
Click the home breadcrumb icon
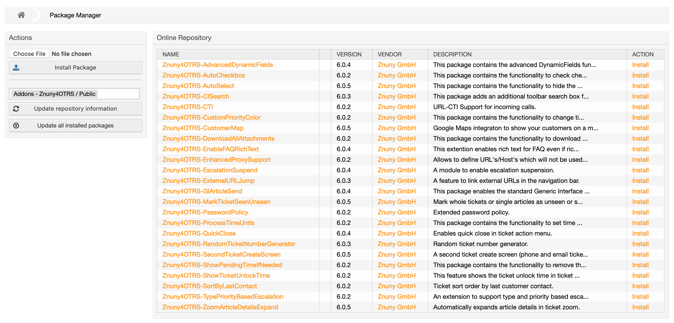(x=21, y=15)
